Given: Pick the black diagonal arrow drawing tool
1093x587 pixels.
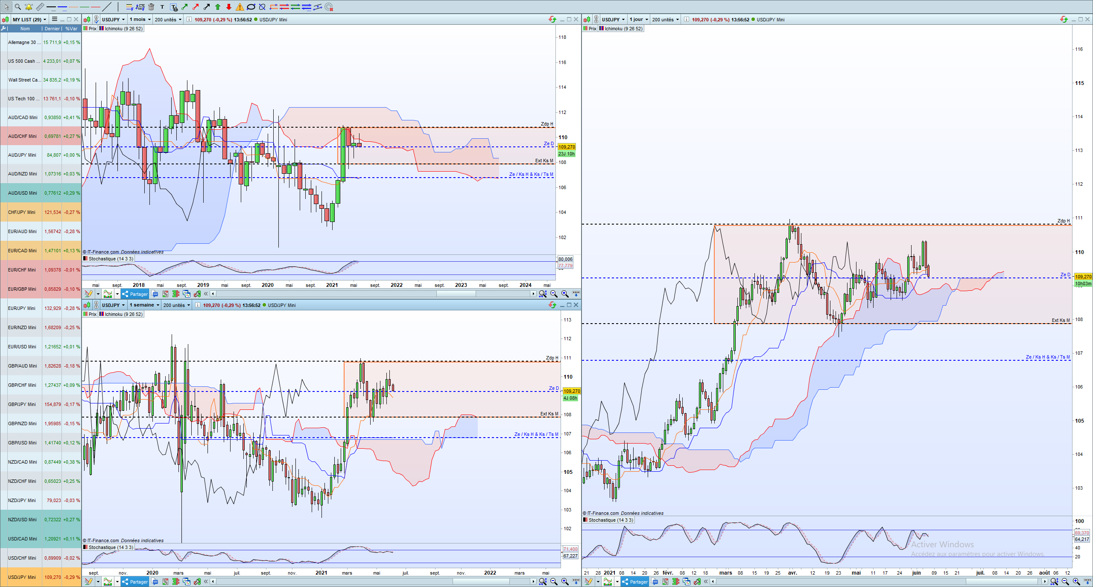Looking at the screenshot, I should click(207, 7).
